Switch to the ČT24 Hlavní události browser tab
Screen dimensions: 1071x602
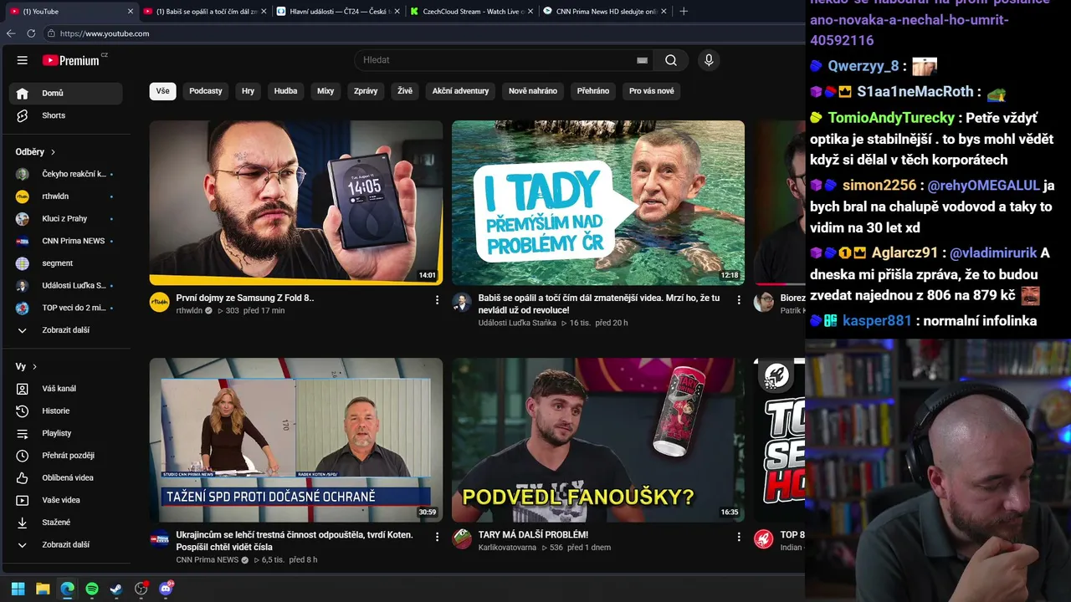[x=338, y=11]
